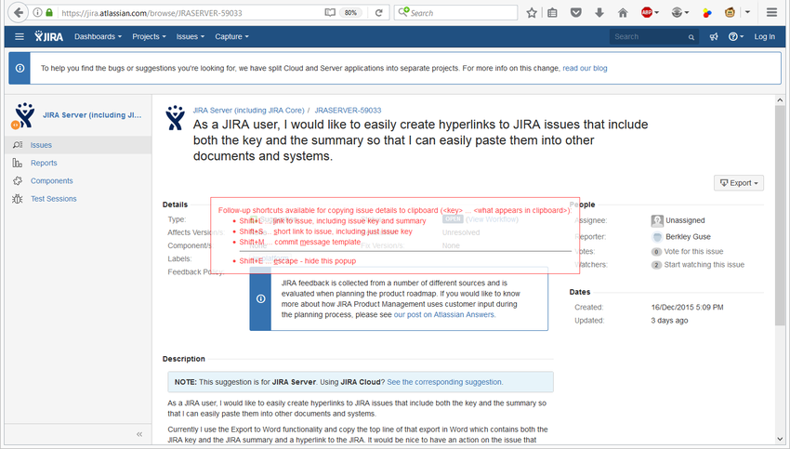Click the browser URL address field
The height and width of the screenshot is (449, 790).
pos(191,13)
